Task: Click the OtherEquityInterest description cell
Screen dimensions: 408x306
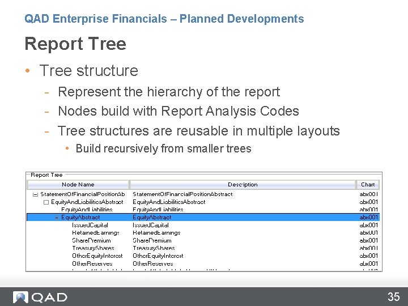Action: [x=158, y=256]
